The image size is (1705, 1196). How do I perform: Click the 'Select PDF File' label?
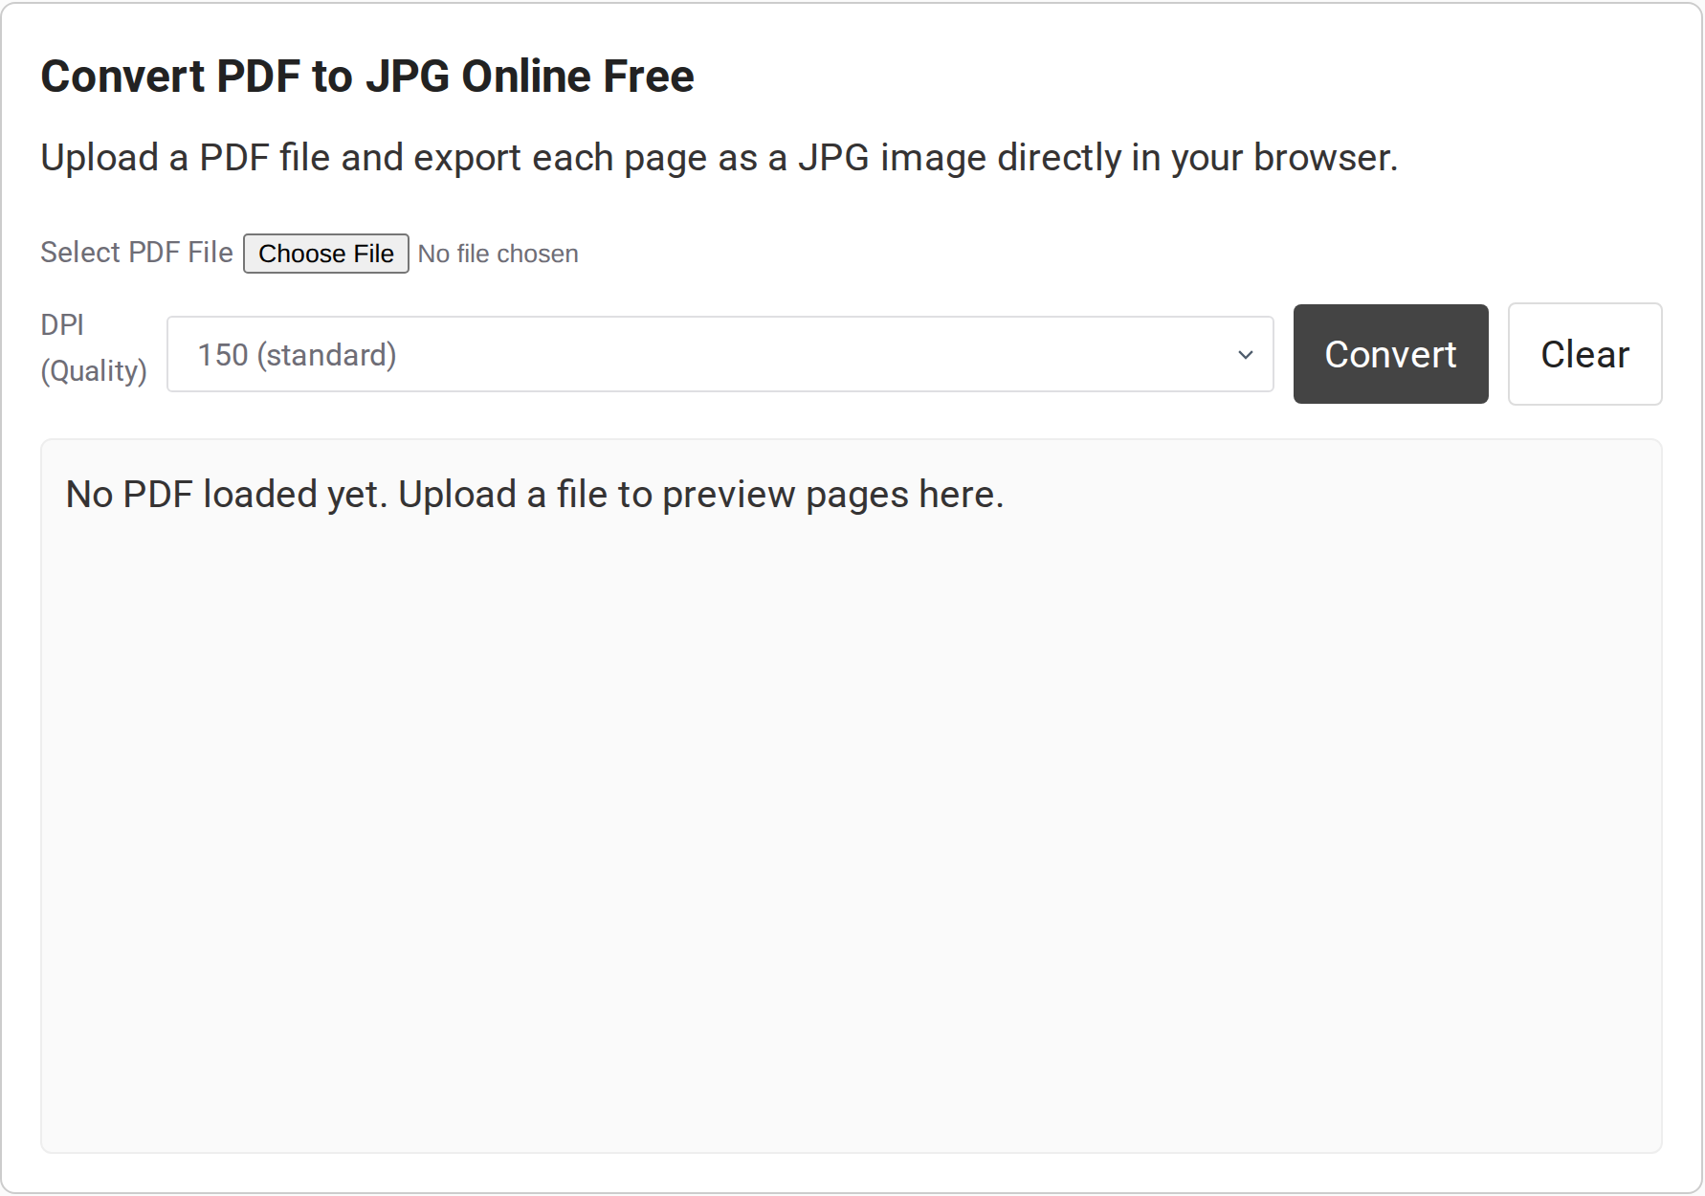click(137, 253)
